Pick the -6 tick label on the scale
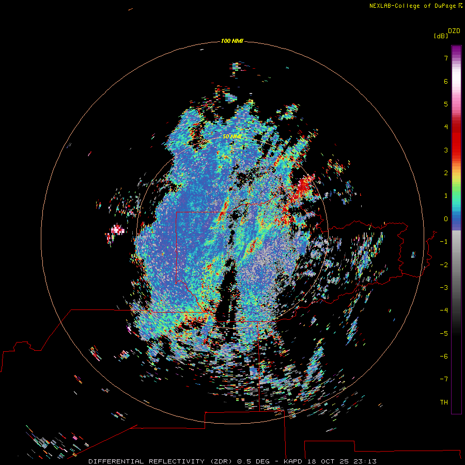 coord(444,357)
